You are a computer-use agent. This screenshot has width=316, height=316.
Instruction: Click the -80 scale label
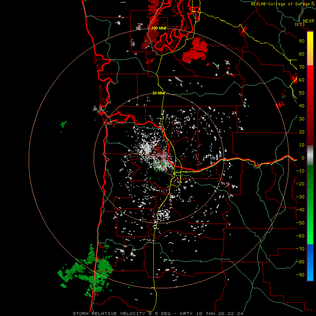[300, 262]
